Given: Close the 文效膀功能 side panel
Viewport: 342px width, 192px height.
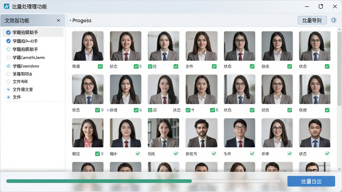Looking at the screenshot, I should coord(58,20).
